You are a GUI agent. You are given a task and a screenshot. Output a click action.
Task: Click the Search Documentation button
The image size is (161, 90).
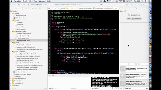click(x=134, y=19)
